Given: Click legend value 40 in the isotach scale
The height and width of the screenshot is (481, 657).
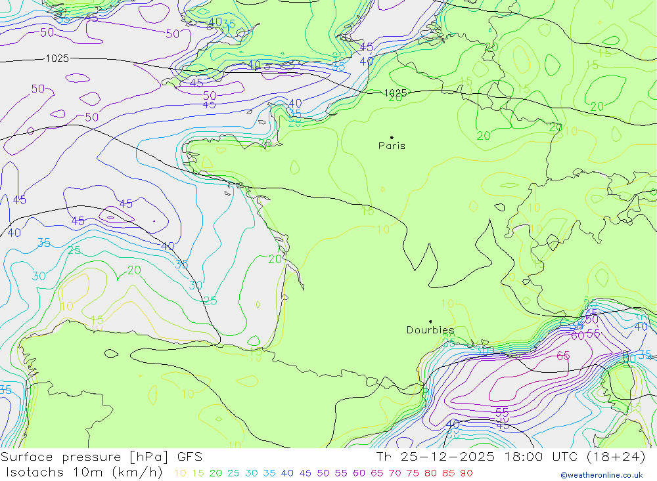Looking at the screenshot, I should click(287, 473).
